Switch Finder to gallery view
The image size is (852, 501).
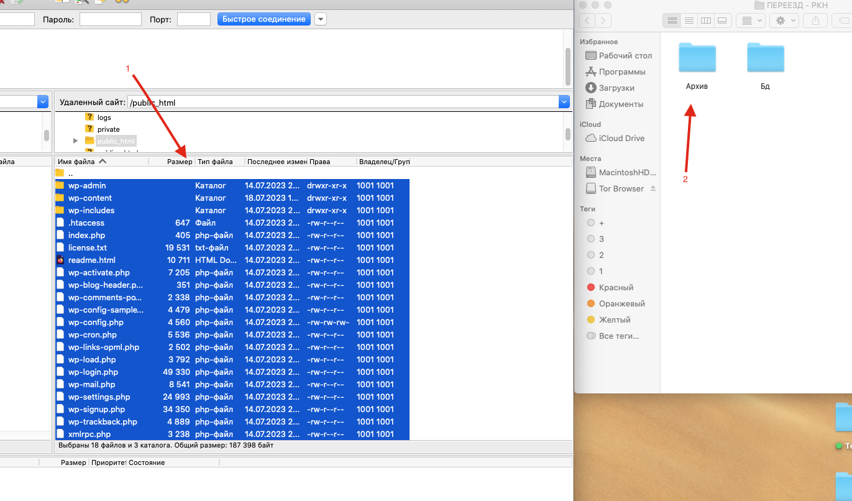[x=722, y=21]
